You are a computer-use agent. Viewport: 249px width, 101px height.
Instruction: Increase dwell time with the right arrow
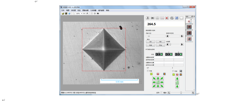coord(182,36)
